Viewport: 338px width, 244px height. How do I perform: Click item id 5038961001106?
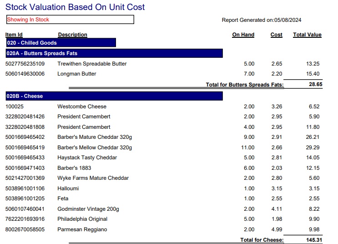point(25,188)
